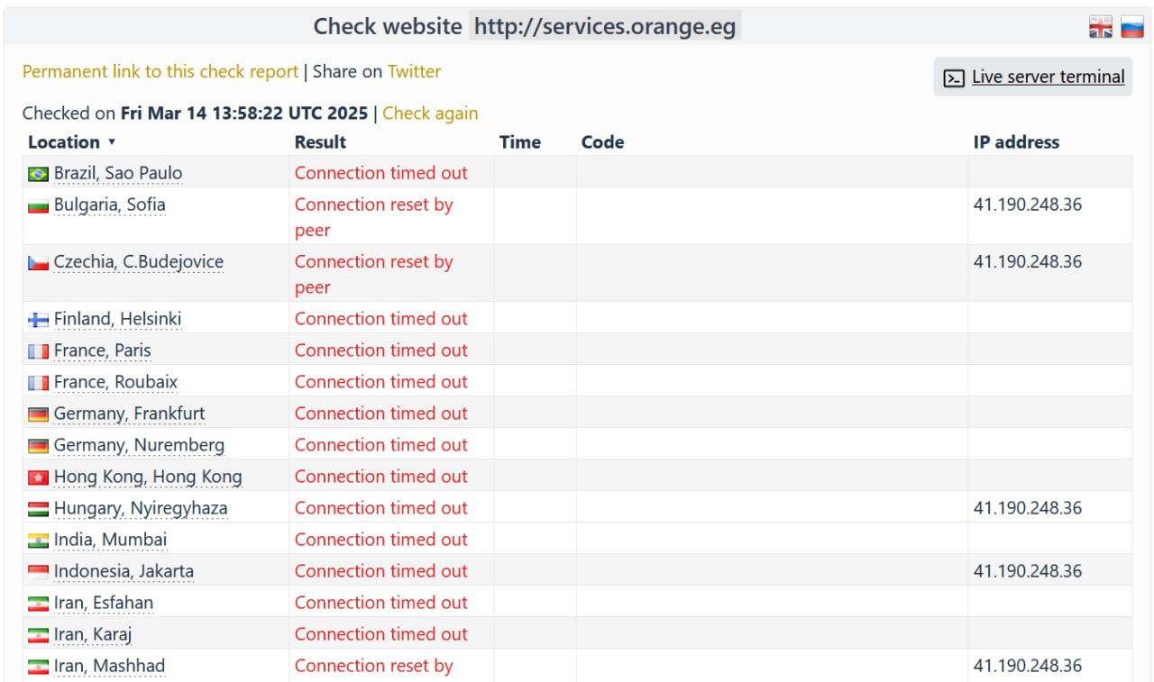1154x682 pixels.
Task: Click Connection timed out result for Brazil
Action: click(x=381, y=173)
